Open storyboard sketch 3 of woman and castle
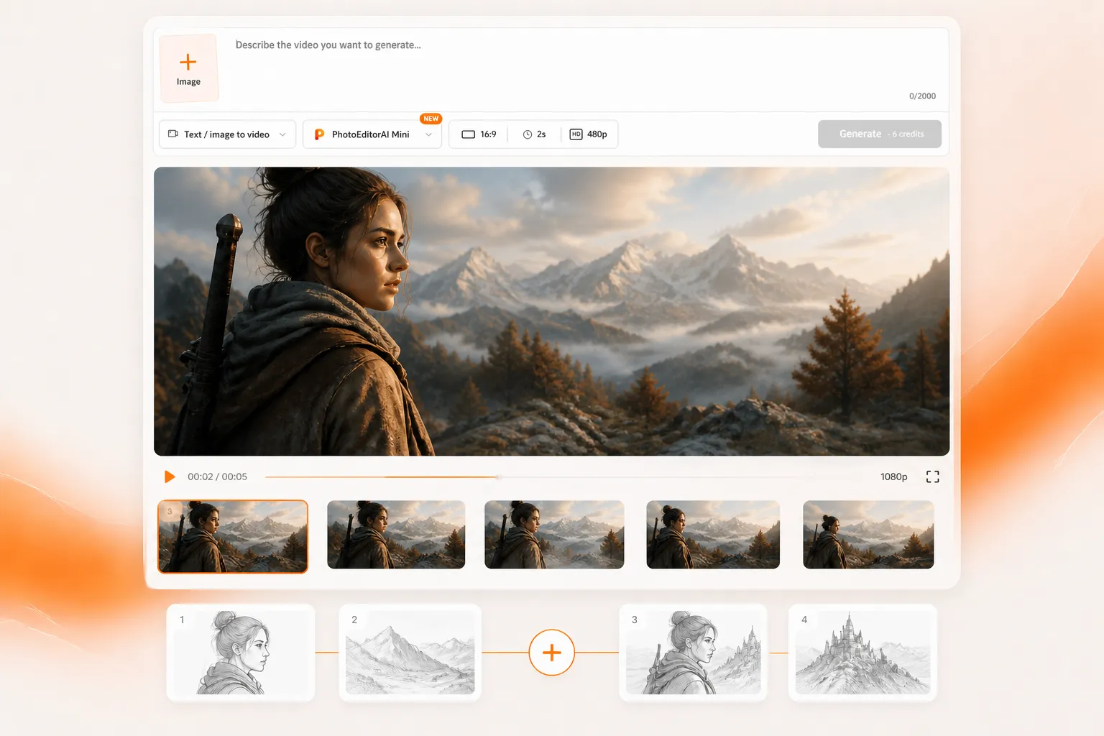The image size is (1104, 736). click(693, 653)
